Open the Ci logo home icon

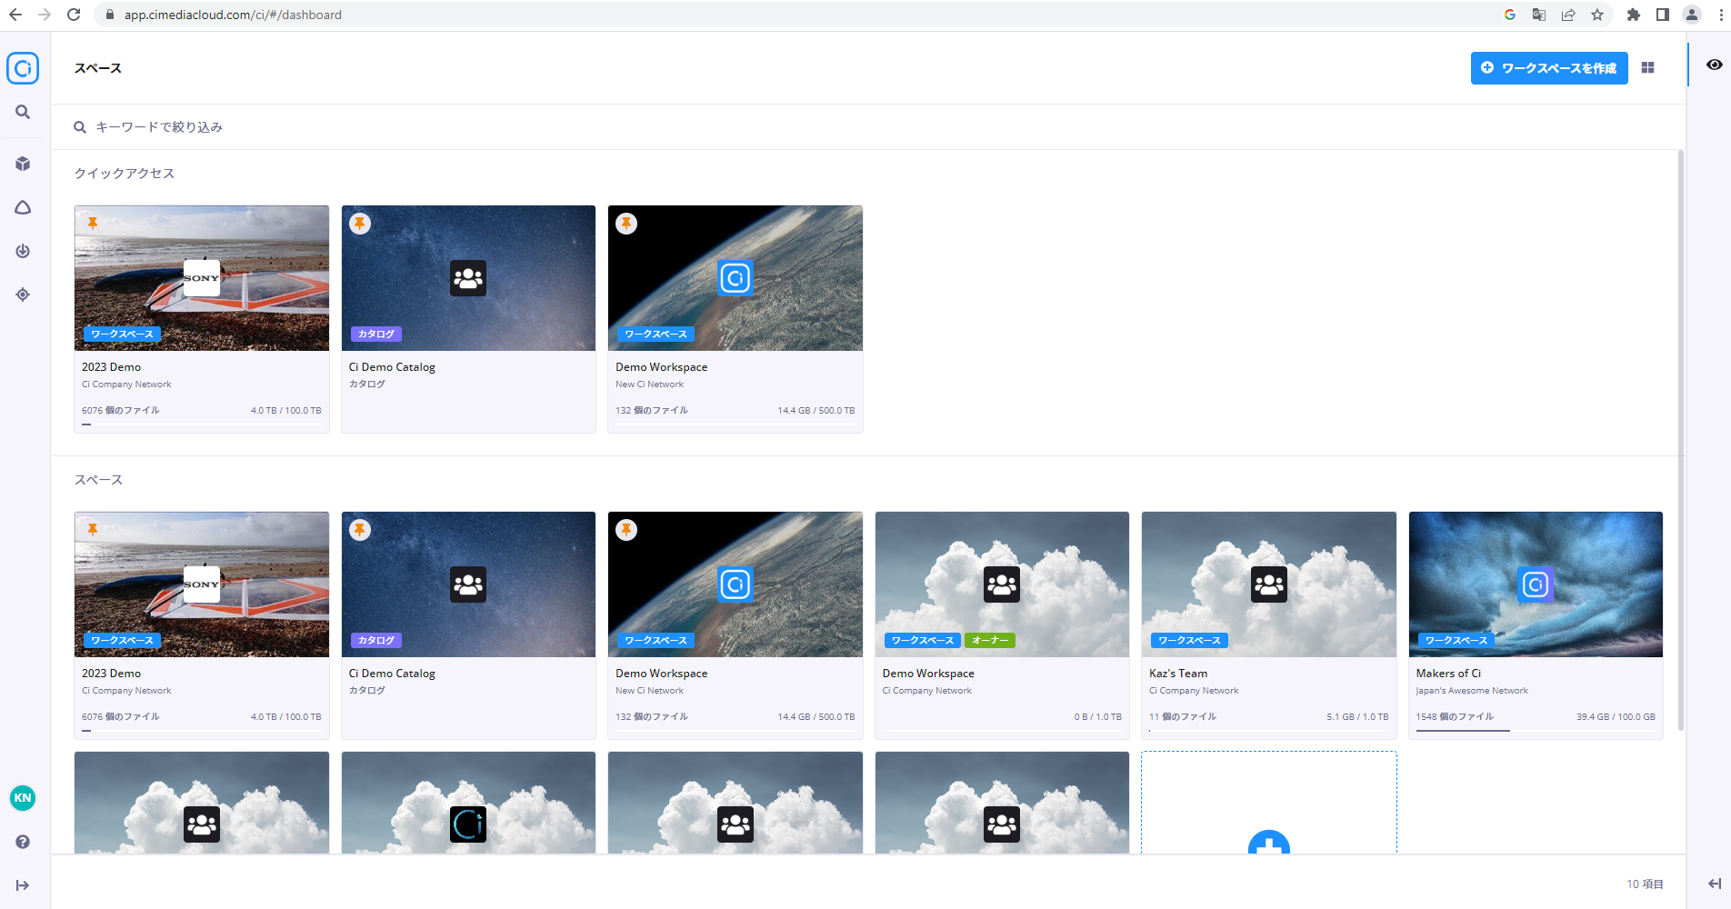click(23, 68)
